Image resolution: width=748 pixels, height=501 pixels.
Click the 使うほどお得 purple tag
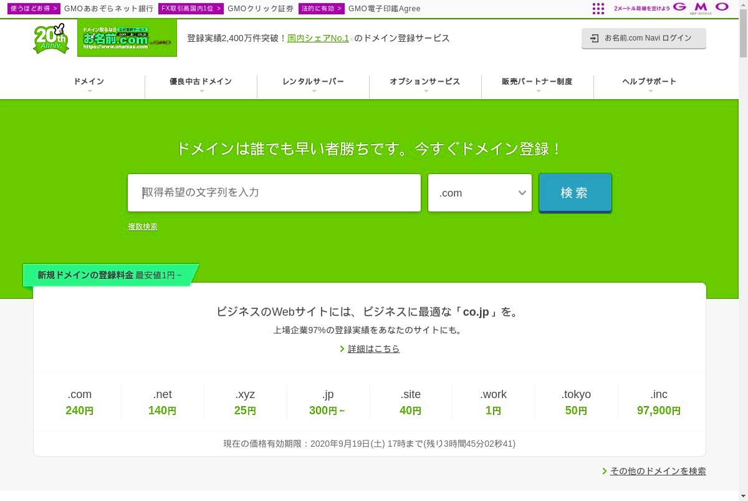[x=34, y=9]
